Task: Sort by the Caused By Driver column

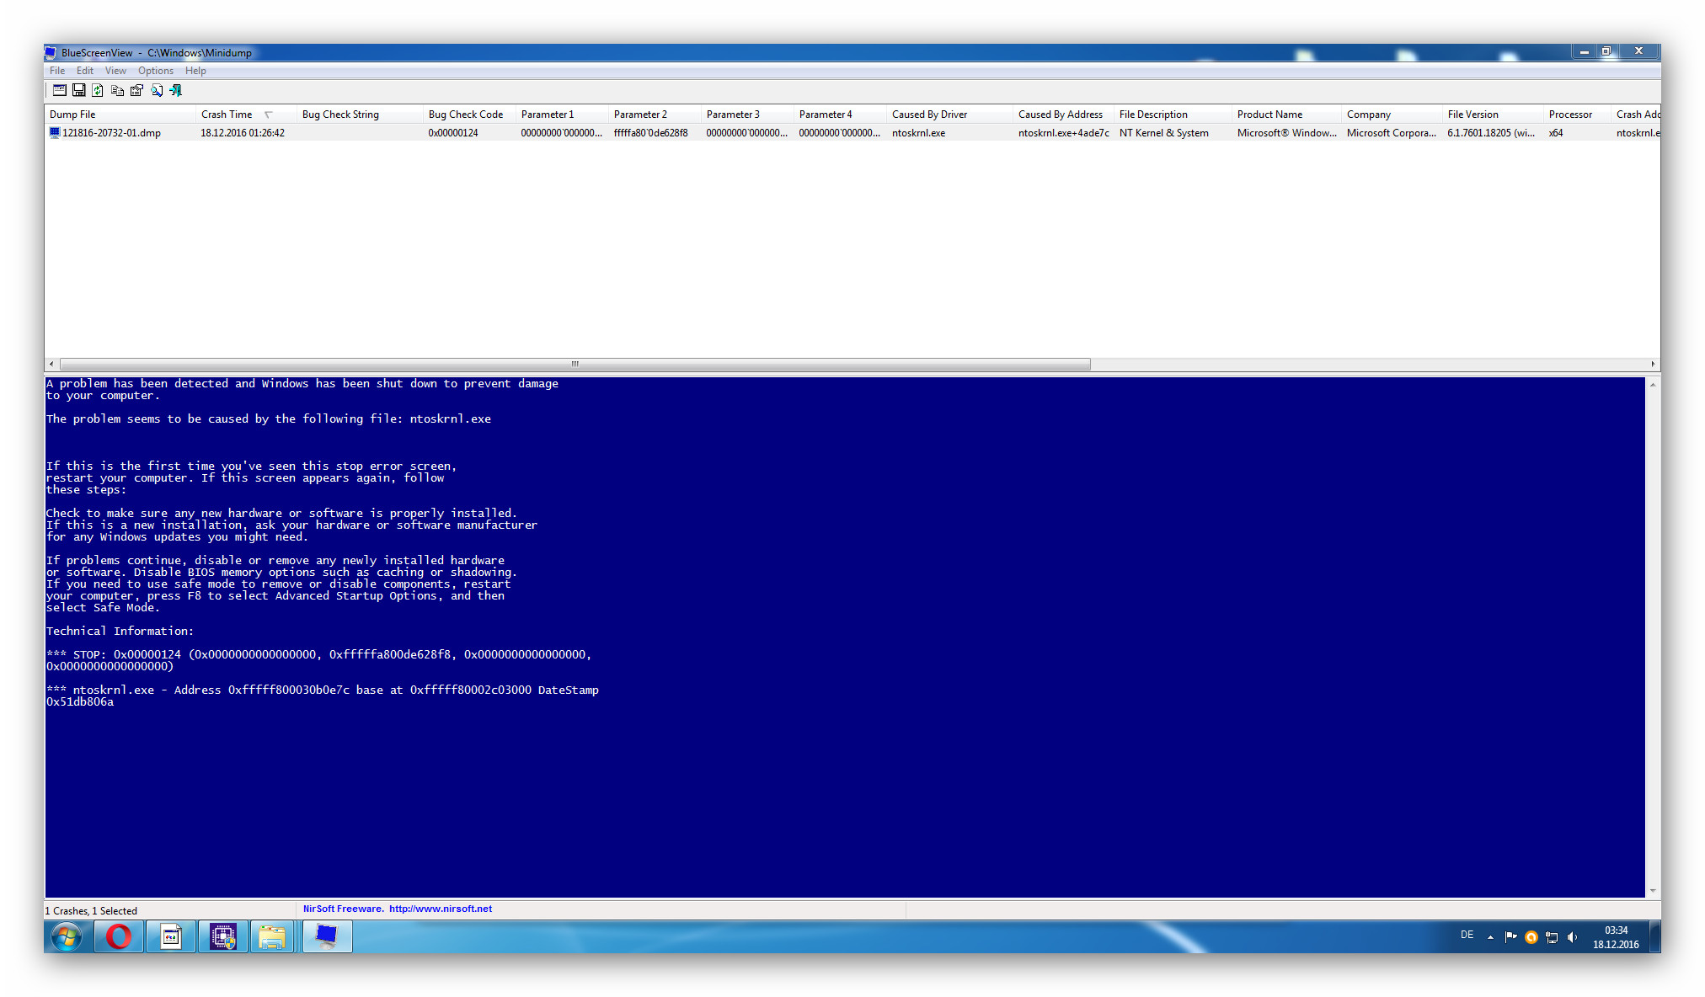Action: point(930,115)
